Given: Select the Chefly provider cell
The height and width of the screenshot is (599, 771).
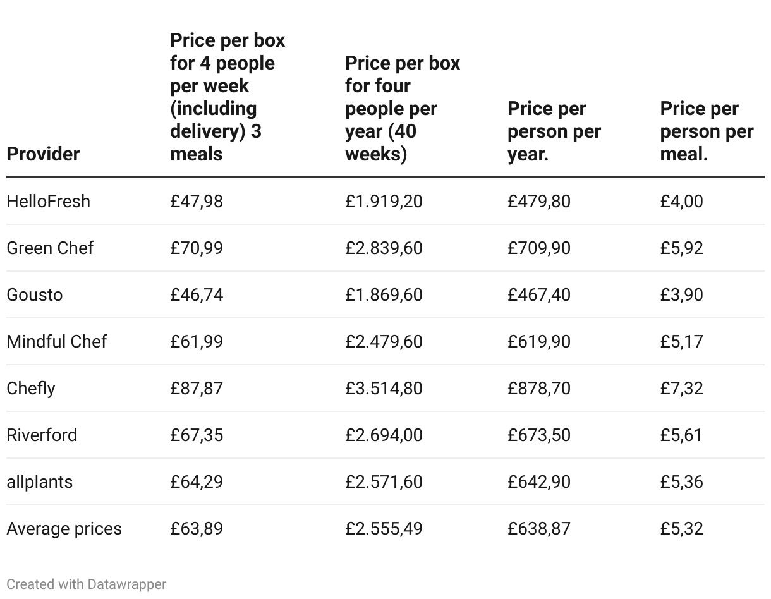Looking at the screenshot, I should (31, 389).
